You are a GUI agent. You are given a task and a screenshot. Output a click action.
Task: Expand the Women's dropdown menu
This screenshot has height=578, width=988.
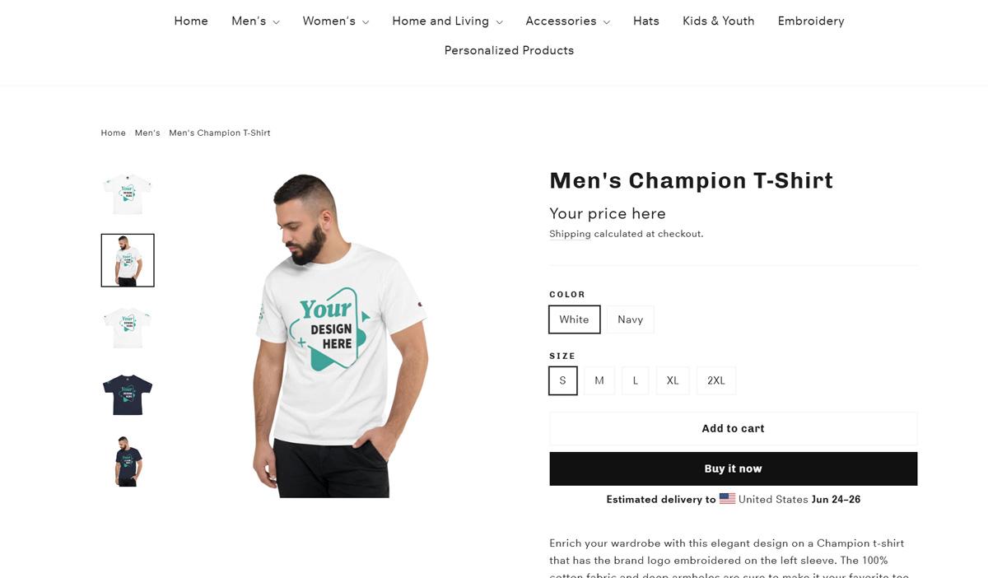(336, 21)
